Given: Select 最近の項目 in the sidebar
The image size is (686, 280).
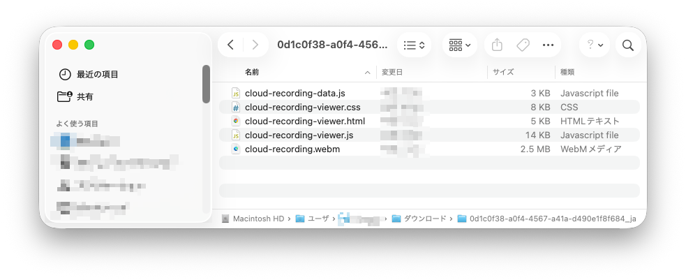Looking at the screenshot, I should (97, 74).
